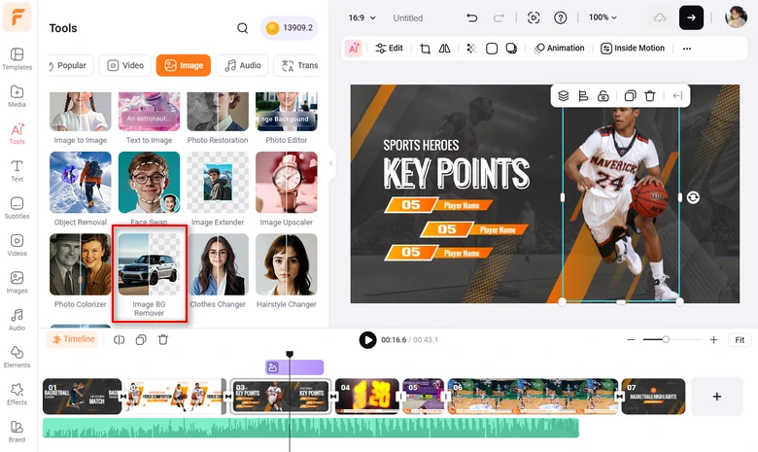Switch to the Video tools tab

click(x=125, y=65)
